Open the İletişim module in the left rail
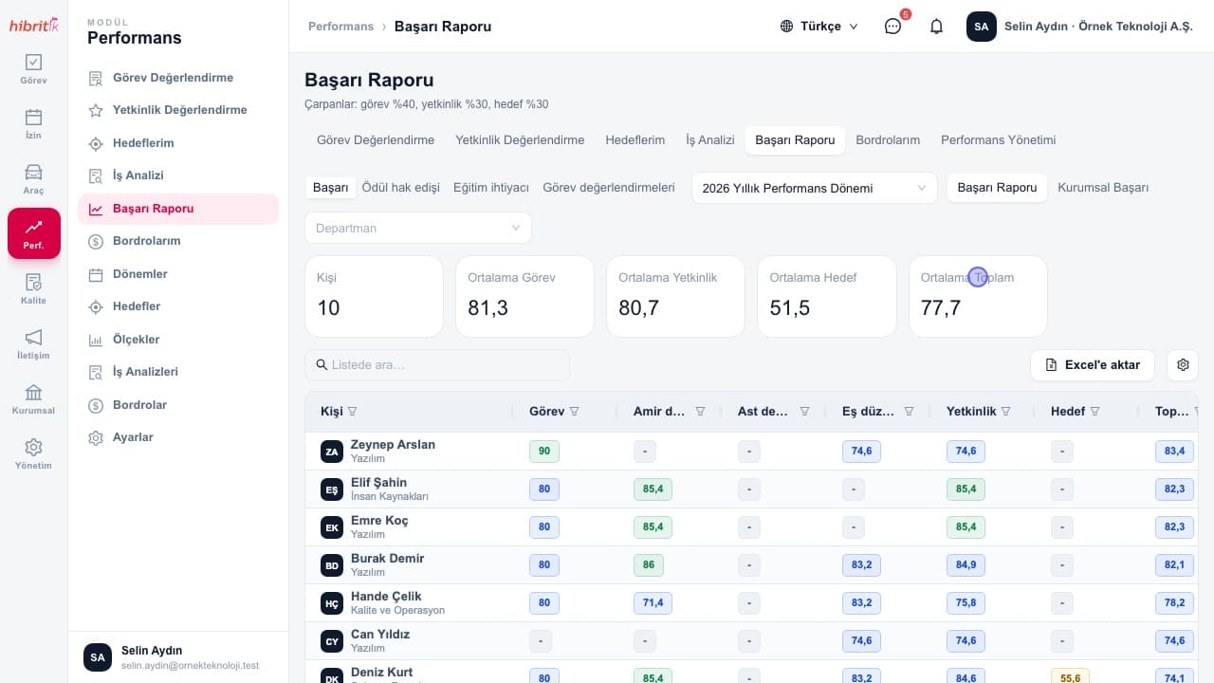This screenshot has width=1214, height=683. (33, 344)
